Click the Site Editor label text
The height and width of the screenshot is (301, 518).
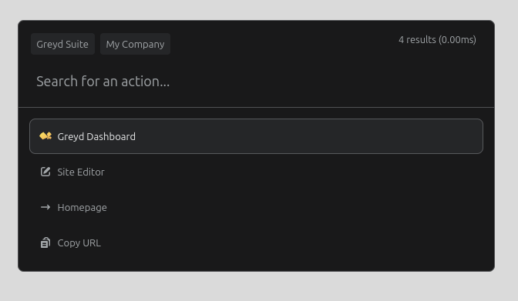tap(81, 172)
